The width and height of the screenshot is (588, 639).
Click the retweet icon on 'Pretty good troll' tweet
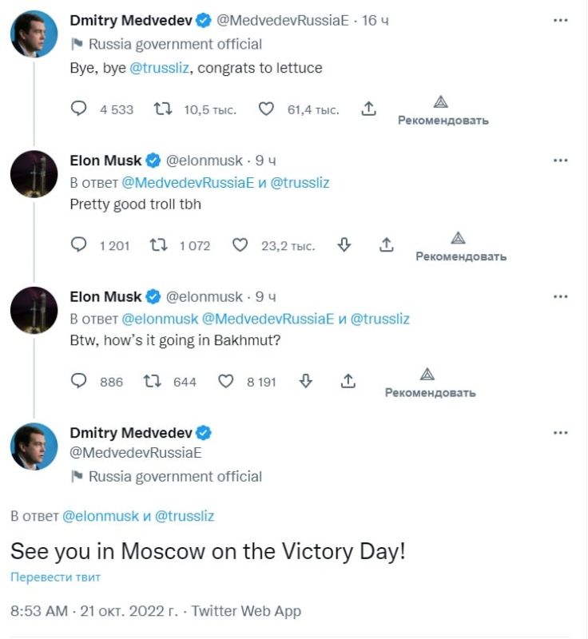coord(157,245)
